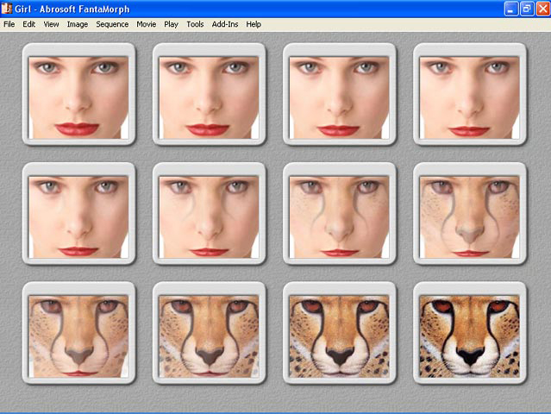This screenshot has height=414, width=551.
Task: Open the Help menu
Action: tap(254, 24)
